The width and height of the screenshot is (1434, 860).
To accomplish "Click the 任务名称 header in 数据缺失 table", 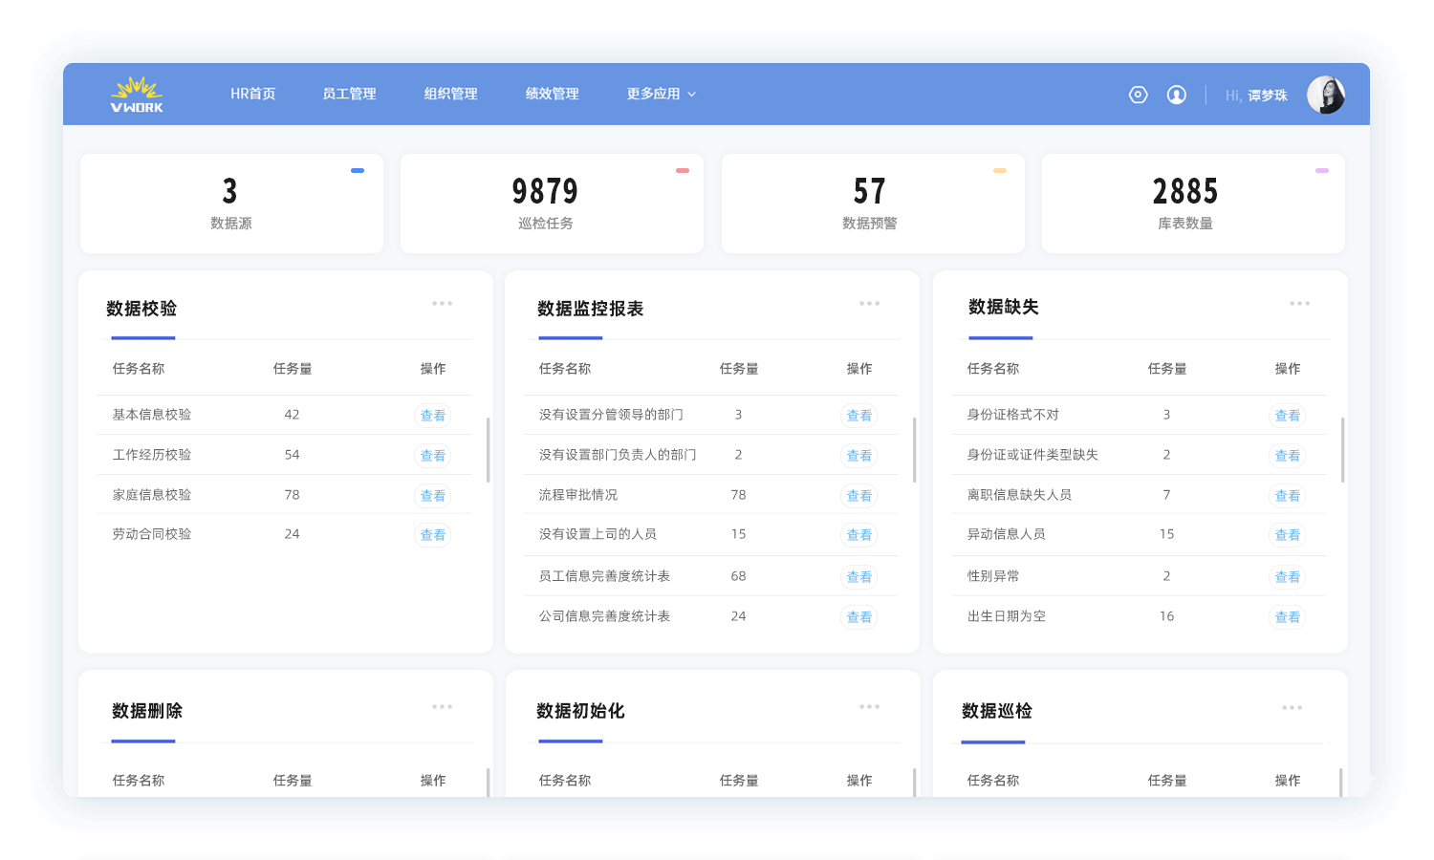I will click(x=993, y=369).
